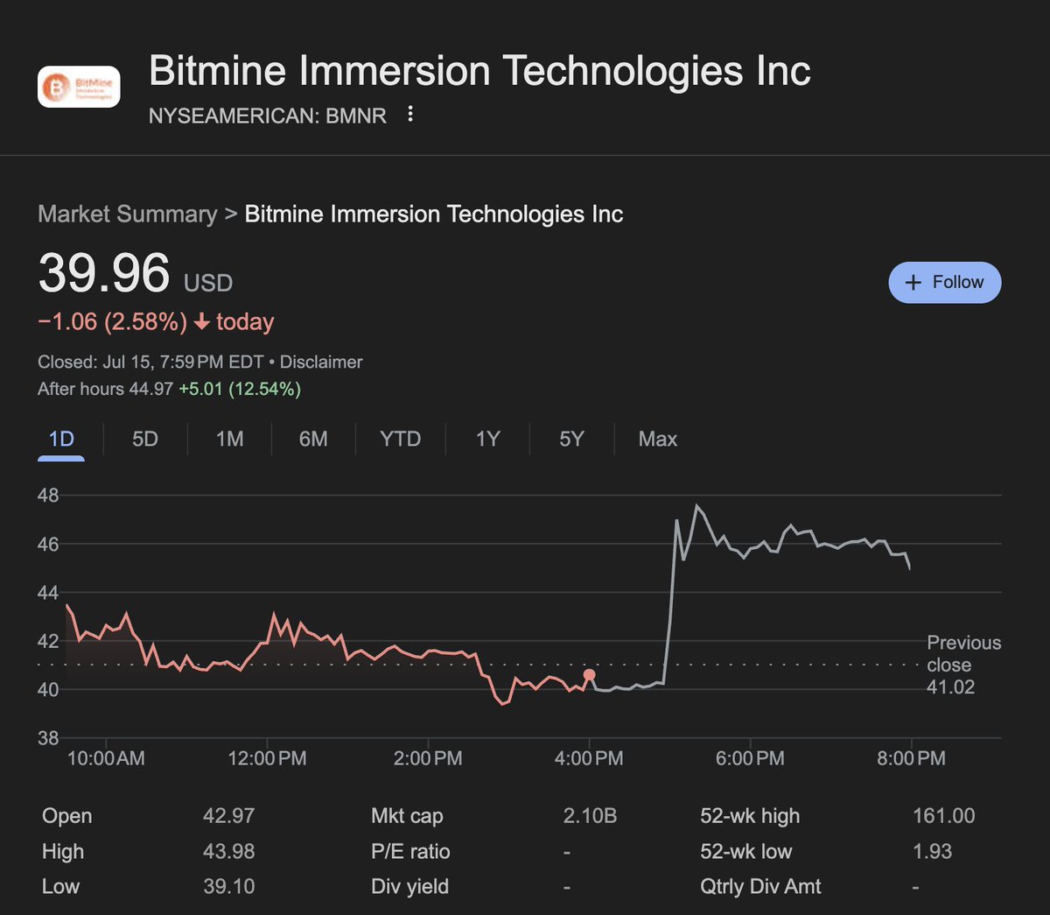Switch to the 5D chart tab
Screen dimensions: 1050x915
point(144,439)
